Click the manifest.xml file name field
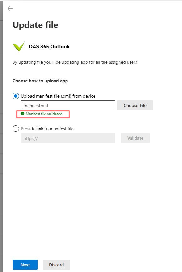Screen dimensions: 182x272 (x=68, y=105)
